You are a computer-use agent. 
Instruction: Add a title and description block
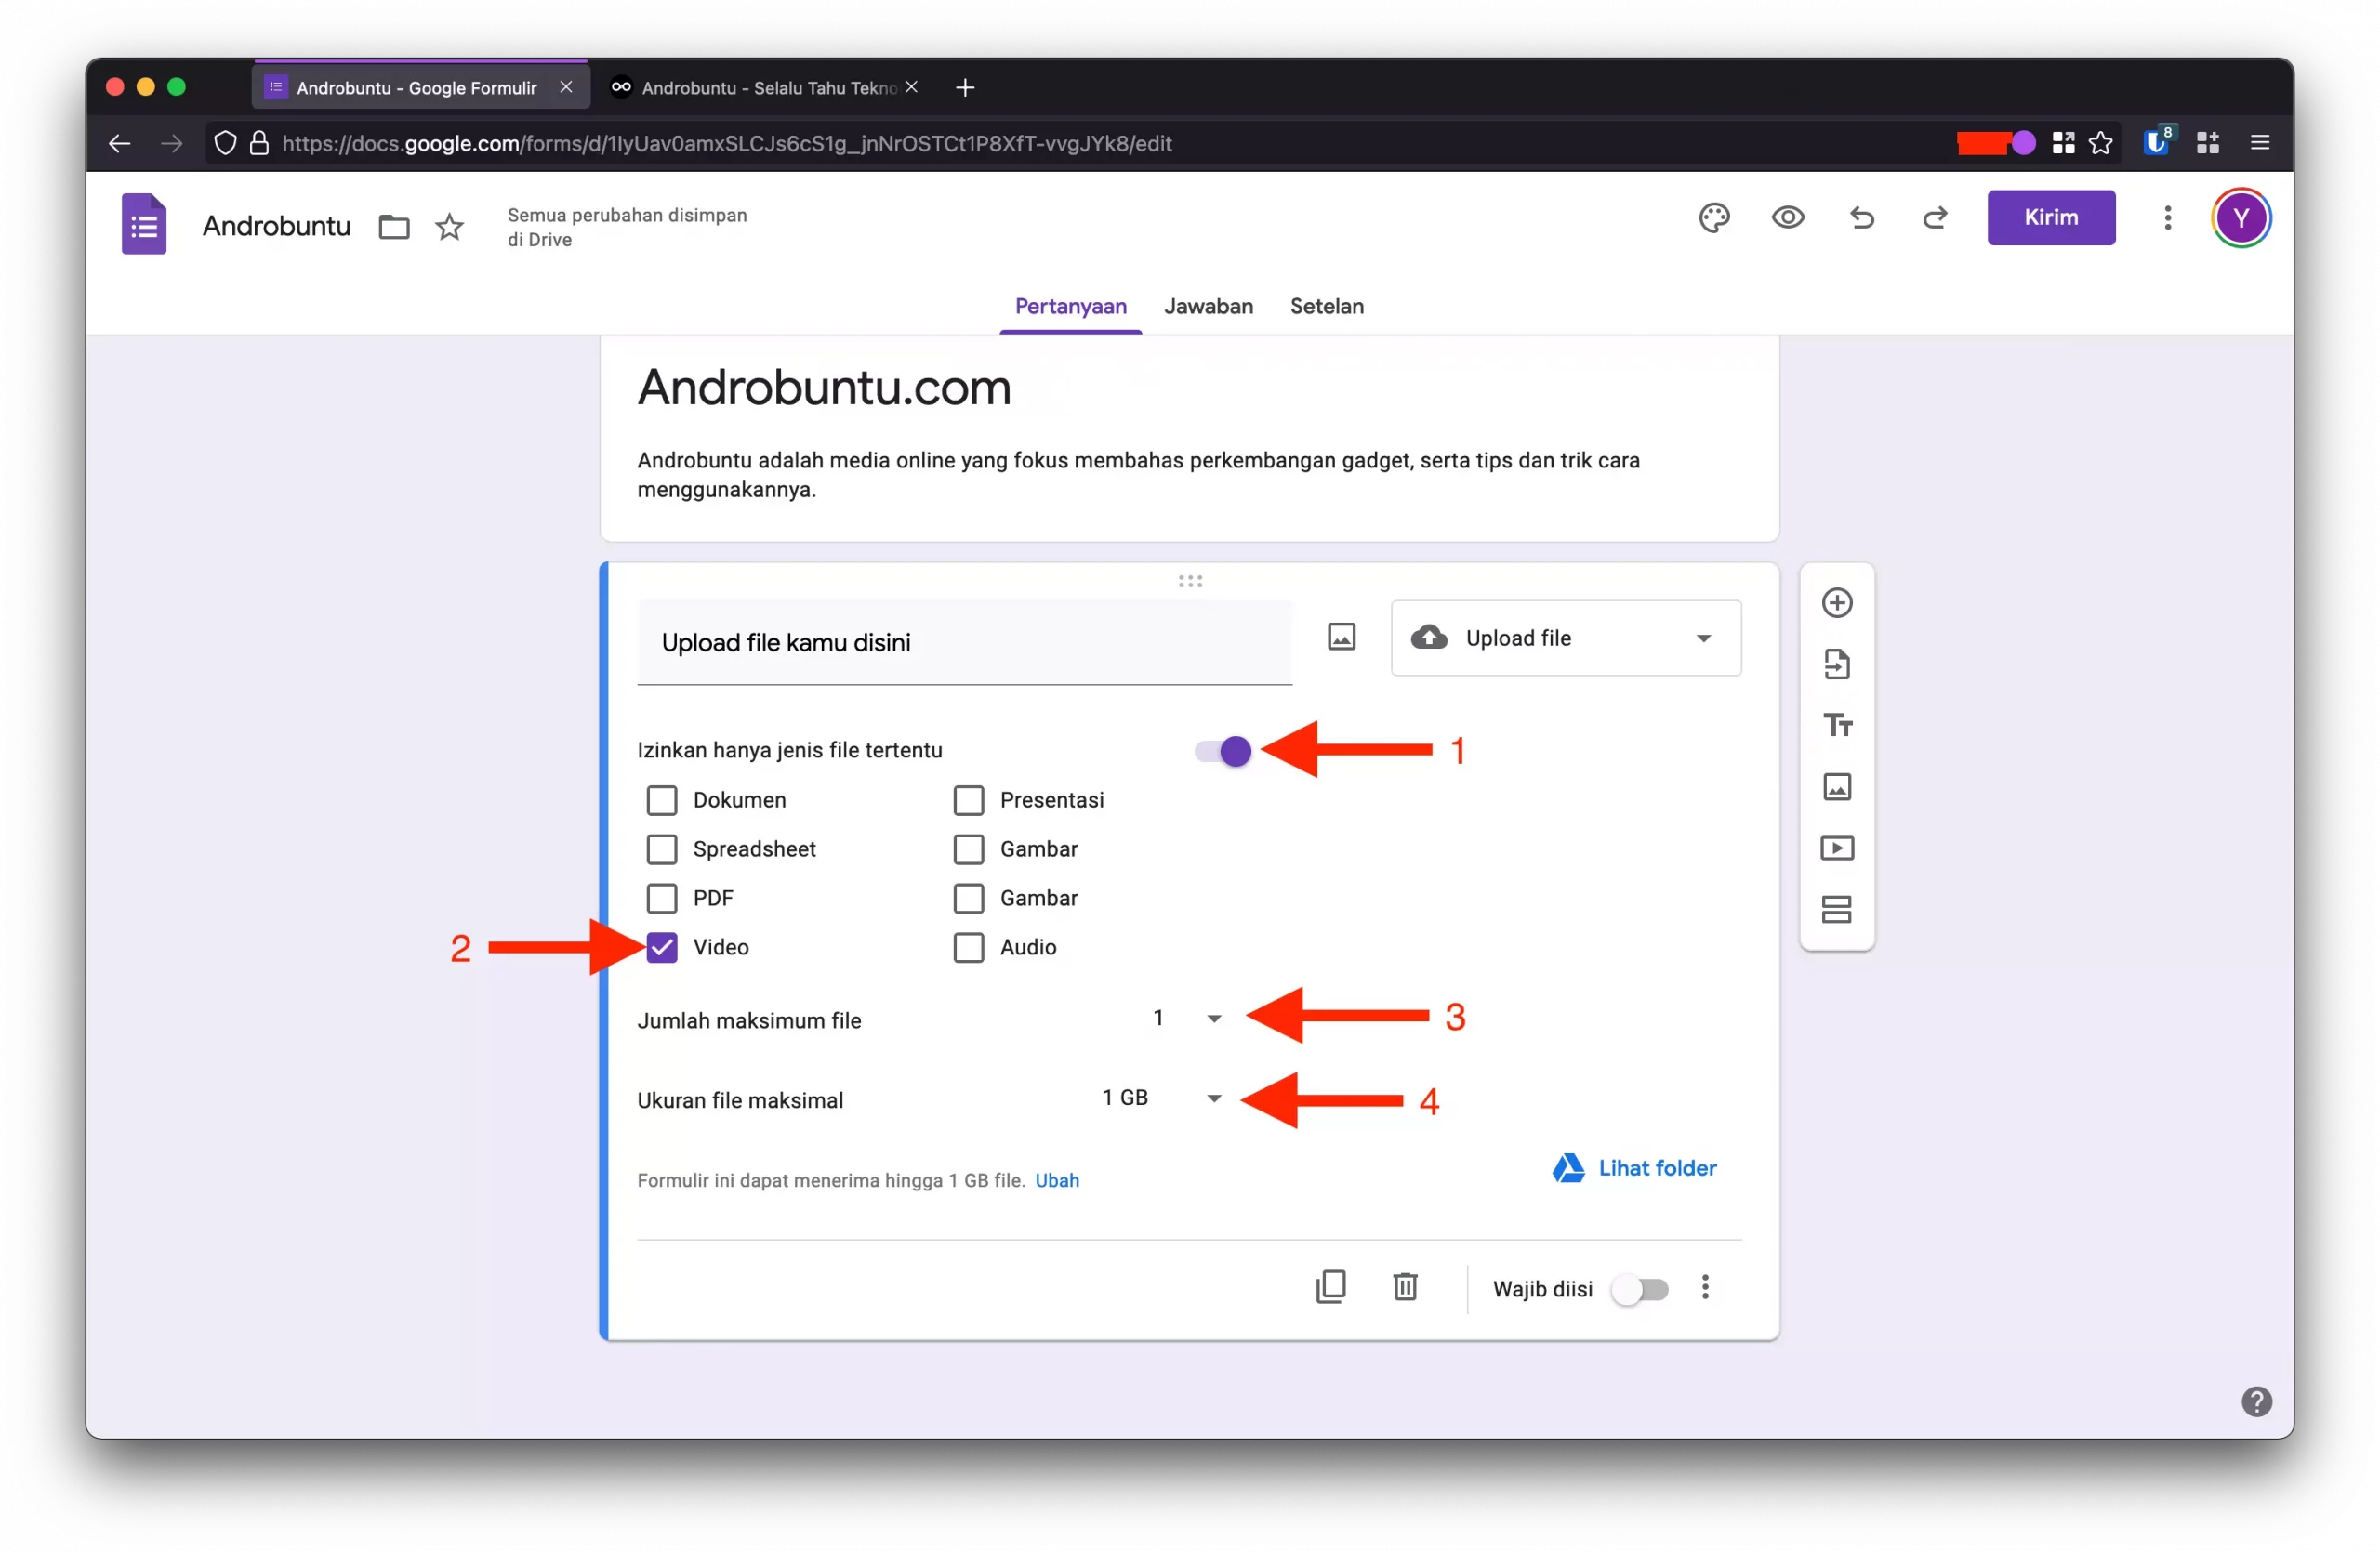click(1837, 725)
